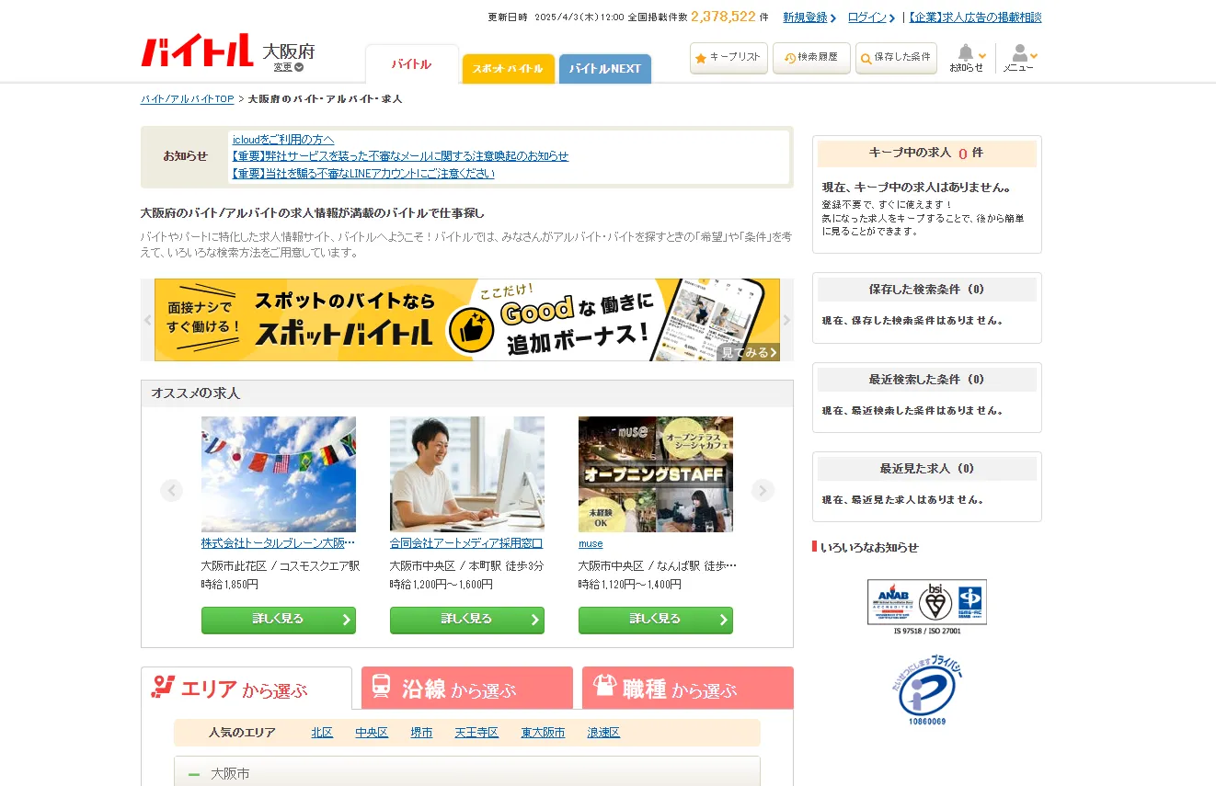1216x786 pixels.
Task: Click the ANAB bsi certification badge
Action: click(x=927, y=606)
